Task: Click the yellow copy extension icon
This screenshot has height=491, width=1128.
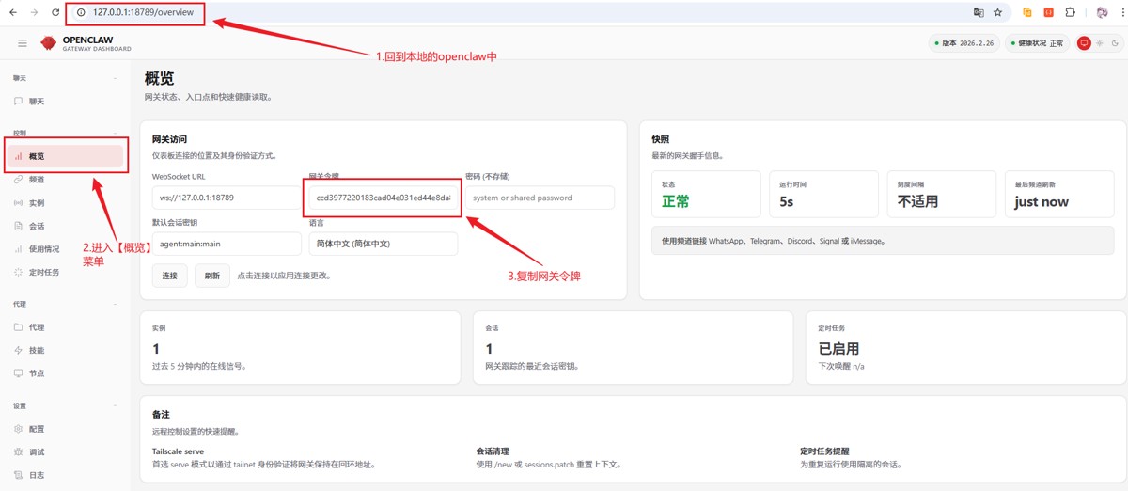Action: (1027, 12)
